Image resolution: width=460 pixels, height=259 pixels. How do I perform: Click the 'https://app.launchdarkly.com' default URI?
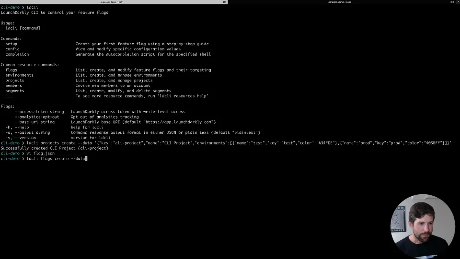[x=178, y=122]
